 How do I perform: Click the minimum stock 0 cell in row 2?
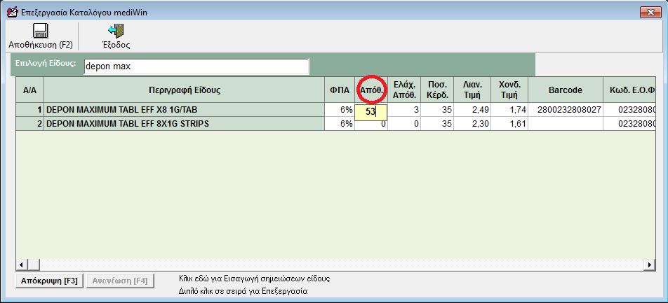click(x=404, y=124)
